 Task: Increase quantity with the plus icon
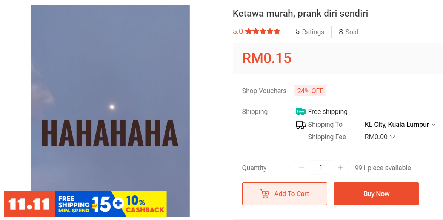(340, 168)
